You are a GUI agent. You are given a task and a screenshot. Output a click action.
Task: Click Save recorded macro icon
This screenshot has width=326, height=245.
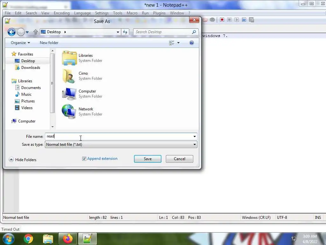[x=252, y=20]
